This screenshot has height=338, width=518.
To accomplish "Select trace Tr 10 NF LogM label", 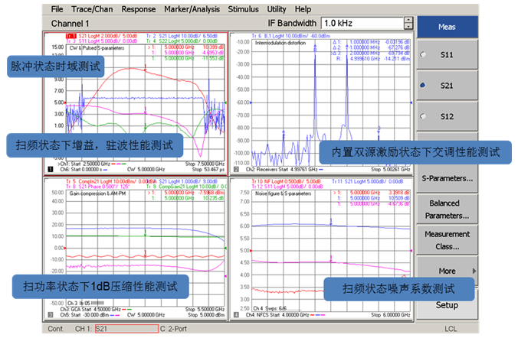I will [286, 181].
